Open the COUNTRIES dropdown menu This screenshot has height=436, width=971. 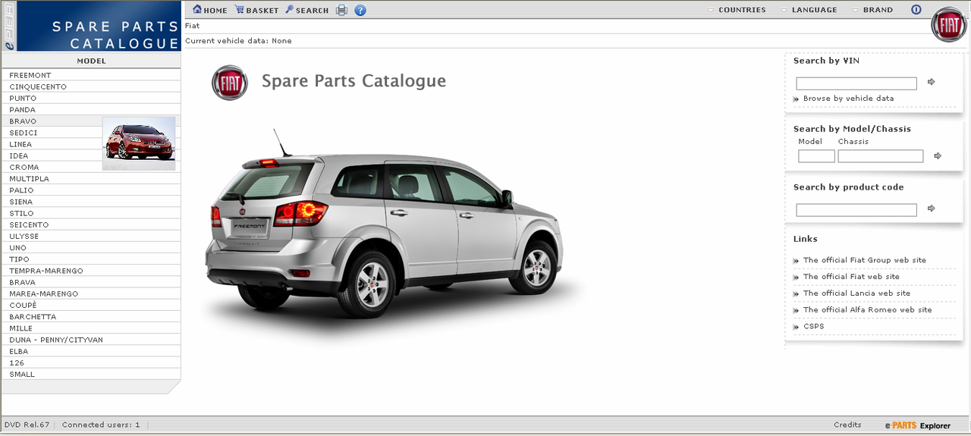[737, 10]
